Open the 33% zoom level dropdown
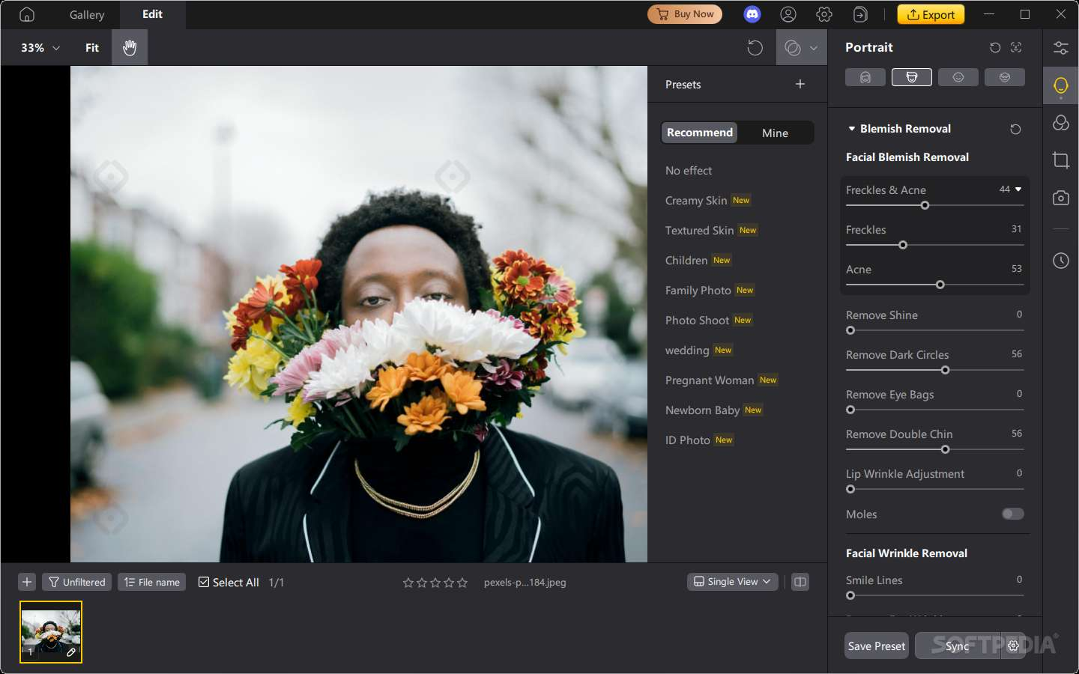The image size is (1079, 674). [37, 47]
